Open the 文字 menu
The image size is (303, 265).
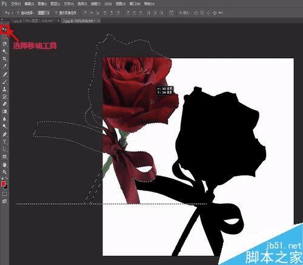click(x=68, y=4)
